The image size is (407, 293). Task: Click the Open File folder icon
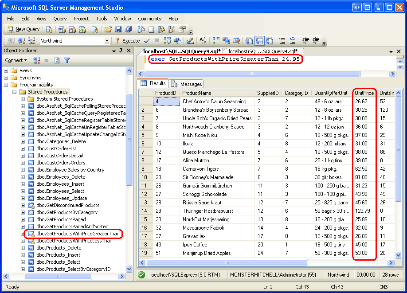pyautogui.click(x=108, y=29)
